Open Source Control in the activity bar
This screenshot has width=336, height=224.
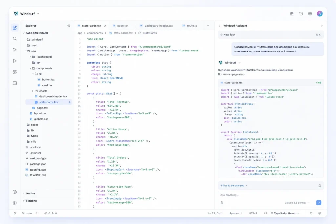pyautogui.click(x=15, y=50)
